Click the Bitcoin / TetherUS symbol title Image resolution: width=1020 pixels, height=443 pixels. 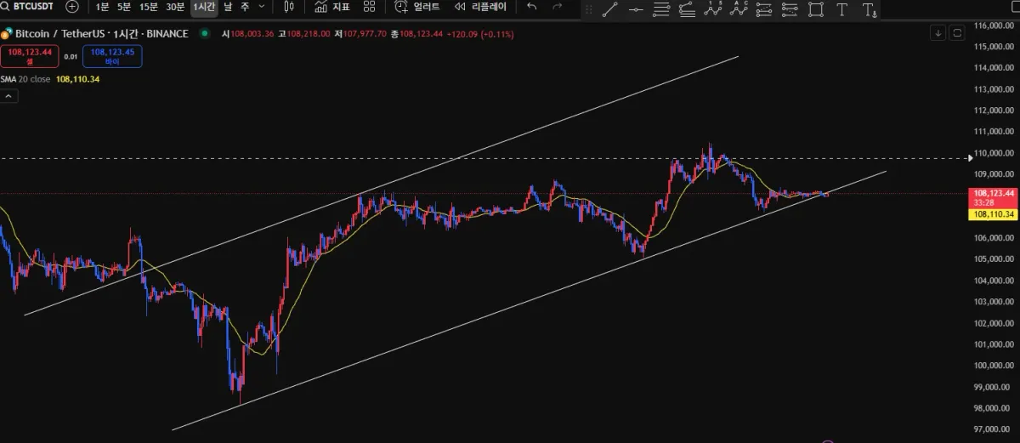(x=101, y=34)
